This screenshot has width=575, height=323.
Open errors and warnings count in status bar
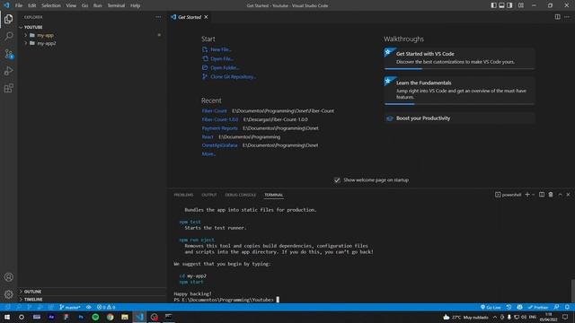106,307
